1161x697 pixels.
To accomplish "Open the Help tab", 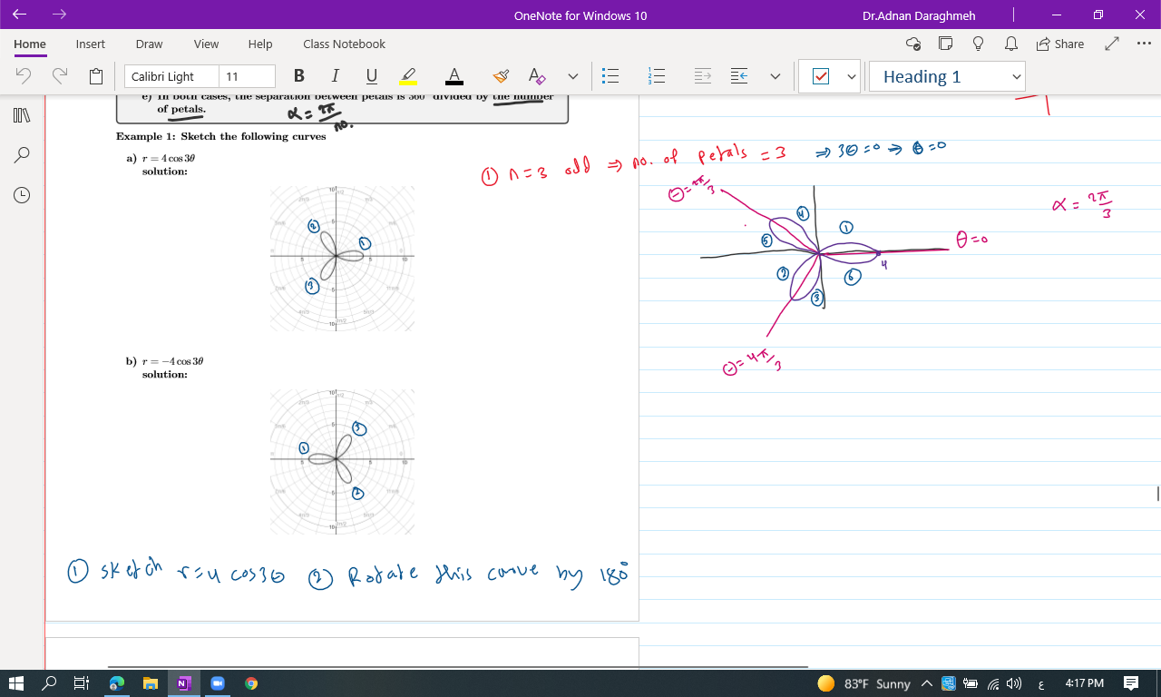I will [260, 44].
